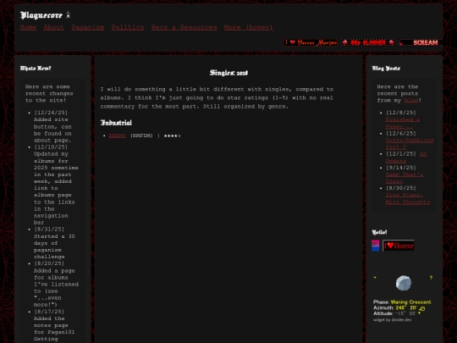Click the bisexual pride flag badge
This screenshot has height=343, width=457.
(376, 246)
